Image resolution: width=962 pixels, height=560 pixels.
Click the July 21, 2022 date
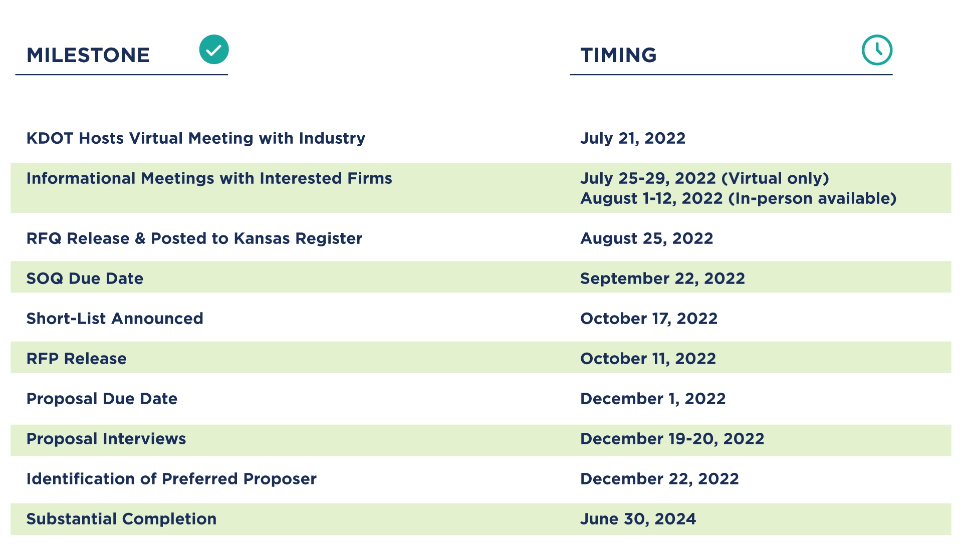point(633,138)
